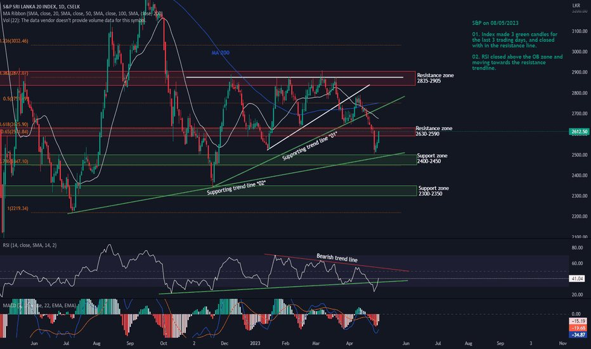
Task: Click the LKR currency label
Action: (x=576, y=5)
